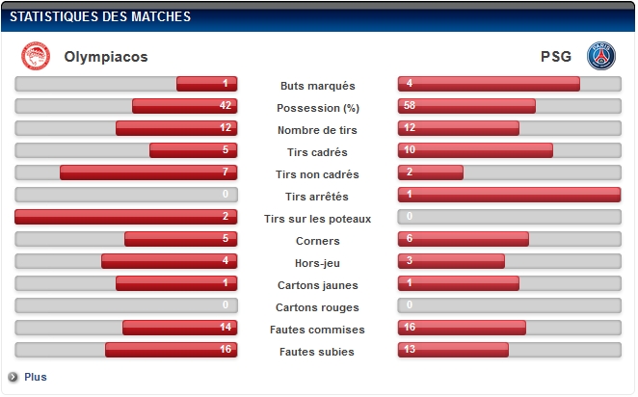Click PSG's 16 fautes commises bar
This screenshot has height=397, width=638.
pyautogui.click(x=462, y=328)
